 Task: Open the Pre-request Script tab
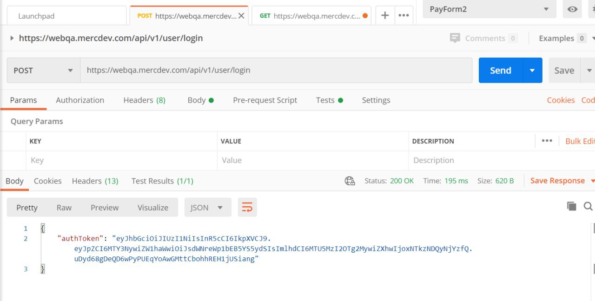pyautogui.click(x=265, y=100)
